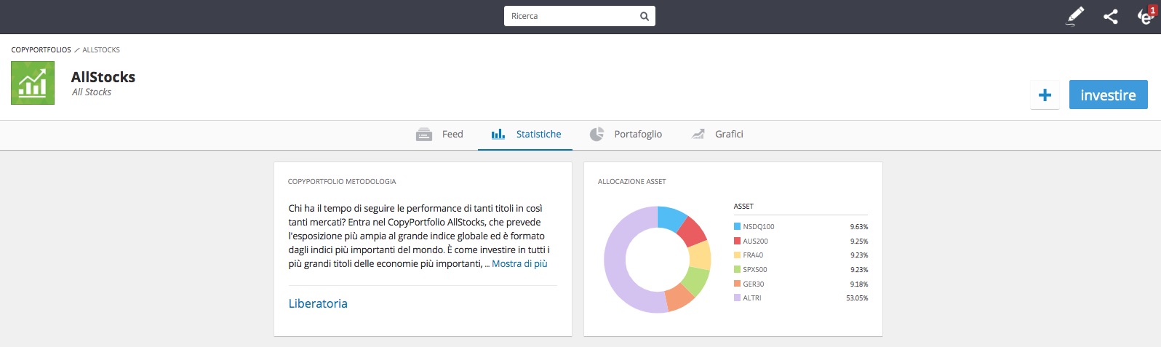Select the AUS200 asset label
The height and width of the screenshot is (347, 1161).
[755, 241]
